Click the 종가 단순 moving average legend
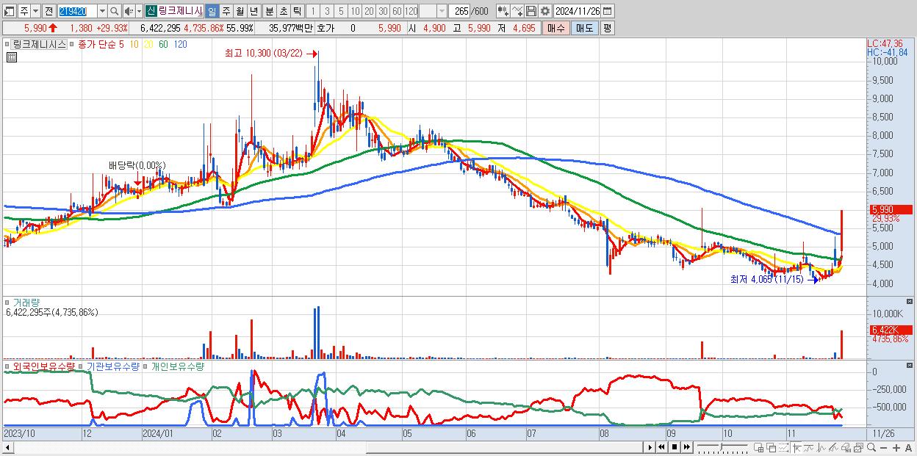Image resolution: width=917 pixels, height=456 pixels. [96, 44]
